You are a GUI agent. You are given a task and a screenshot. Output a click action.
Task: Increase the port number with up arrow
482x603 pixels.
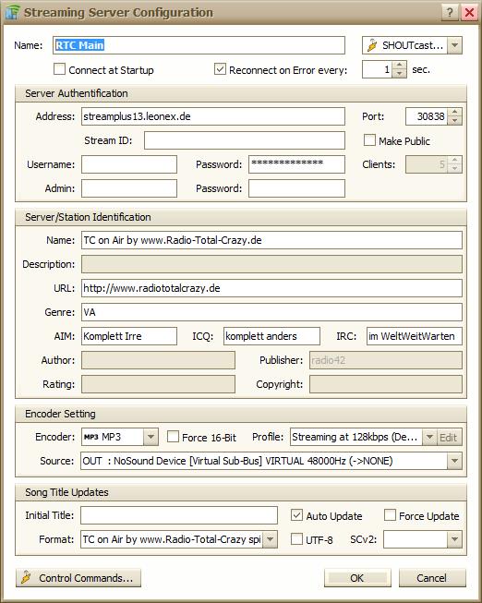coord(454,112)
